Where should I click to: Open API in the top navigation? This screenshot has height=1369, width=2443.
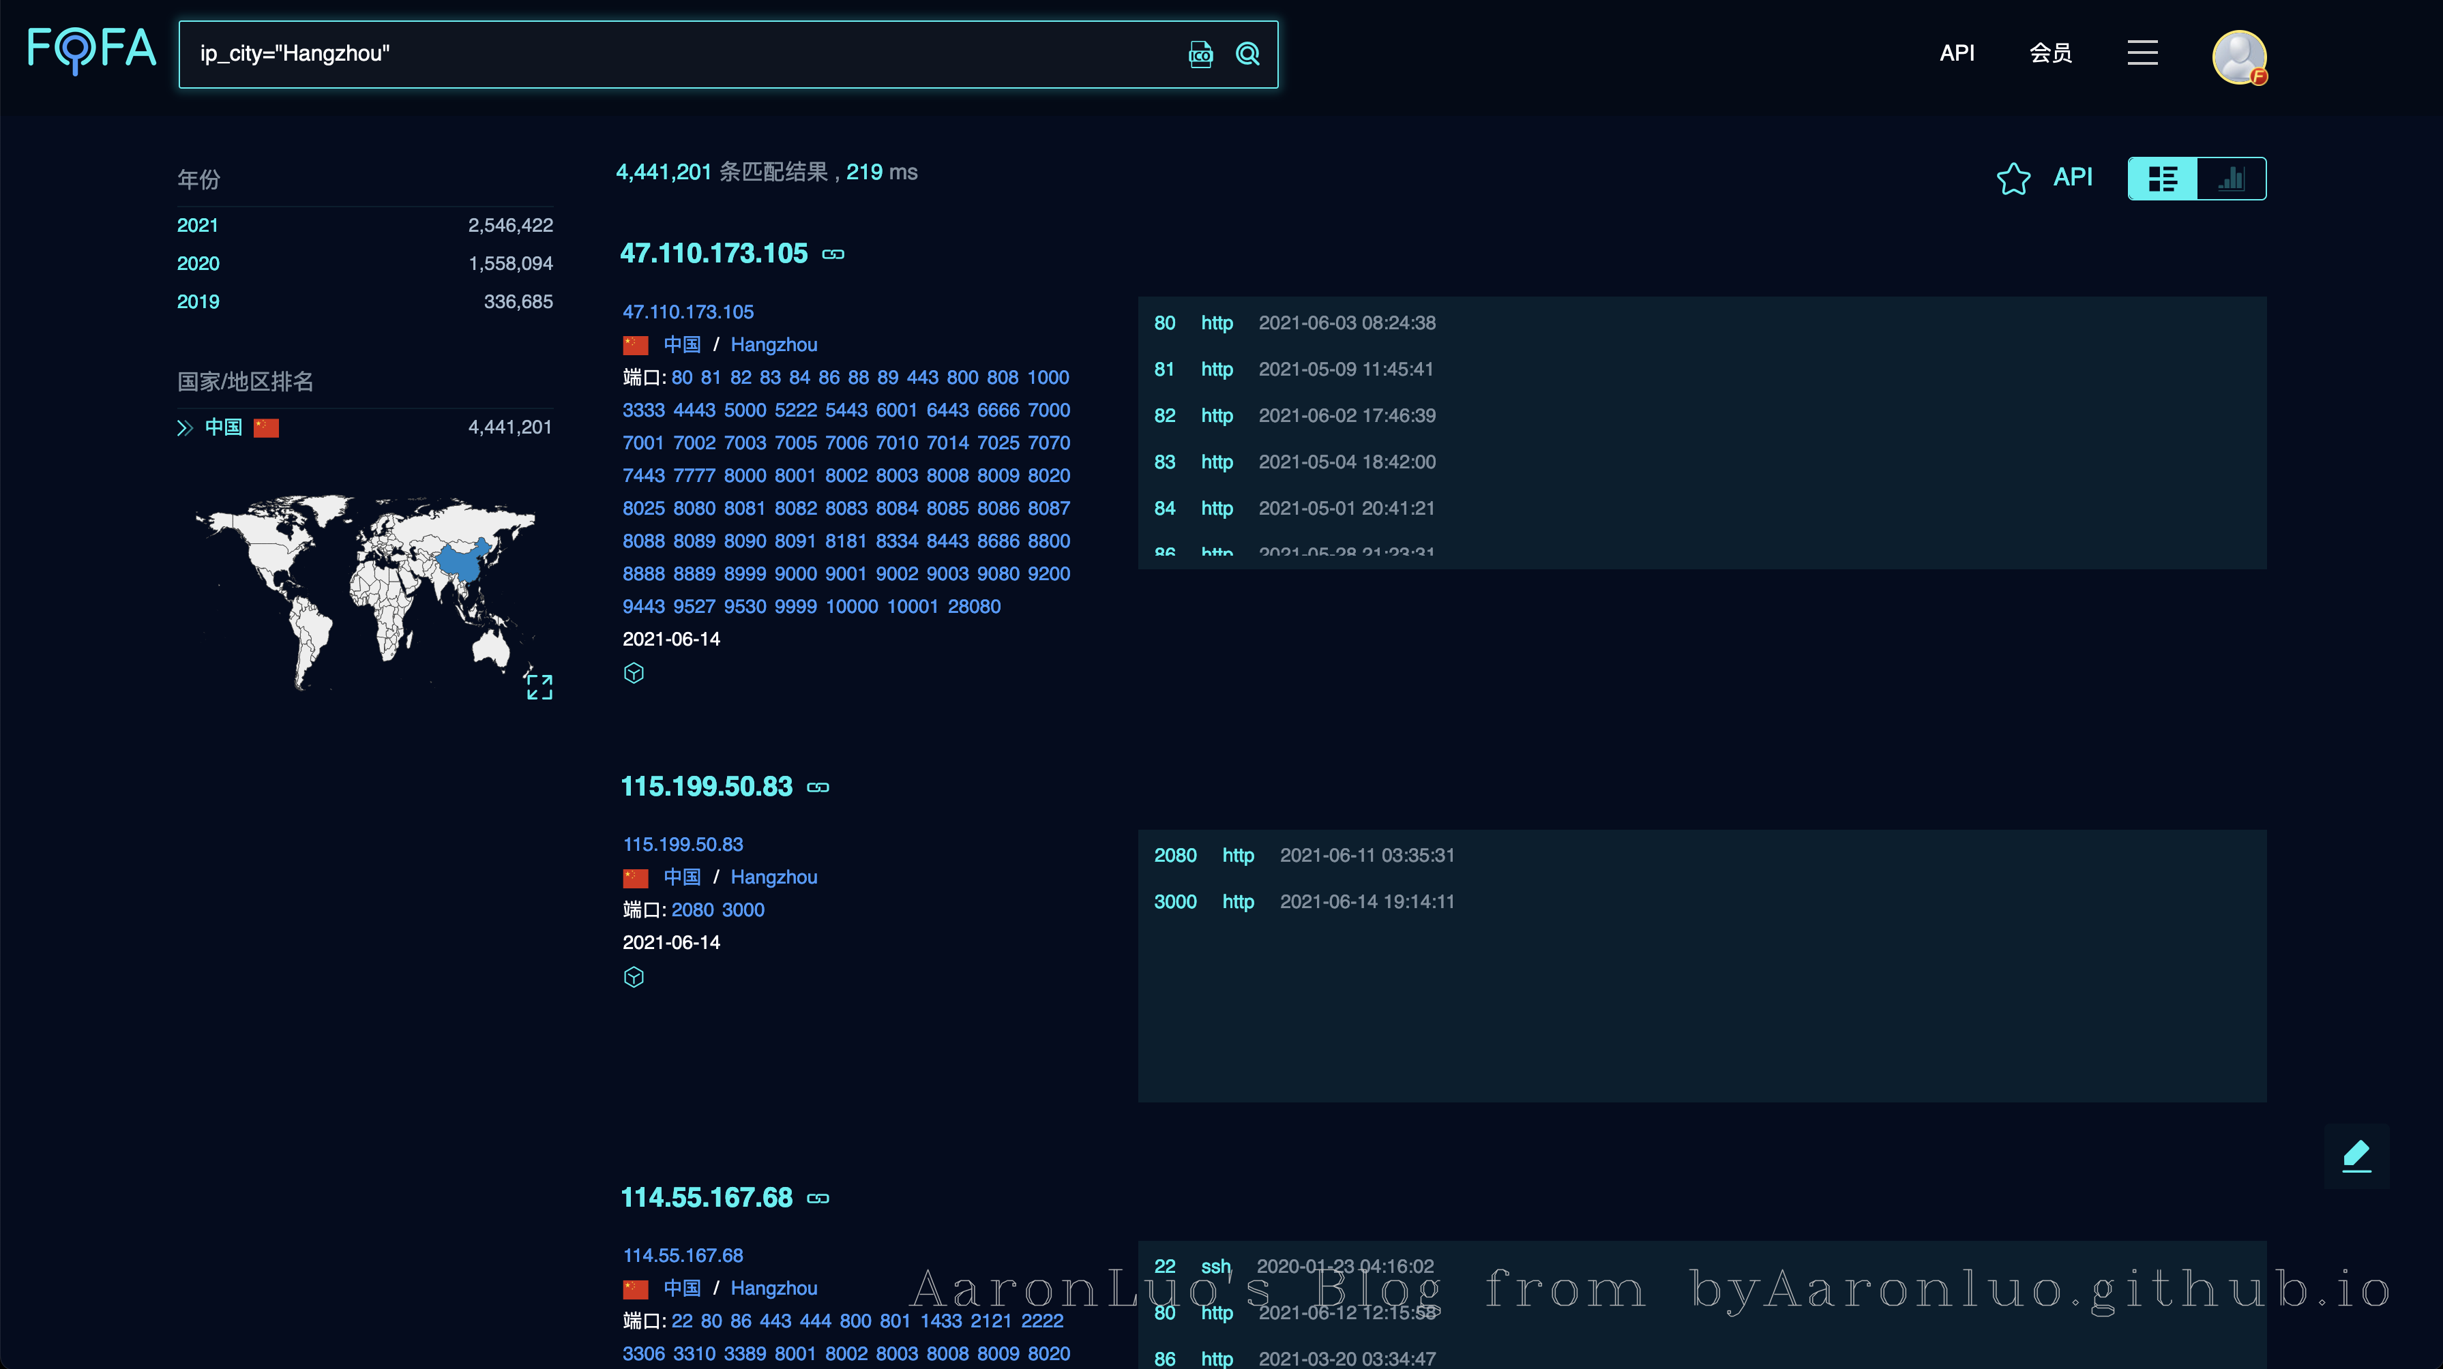[x=1957, y=53]
